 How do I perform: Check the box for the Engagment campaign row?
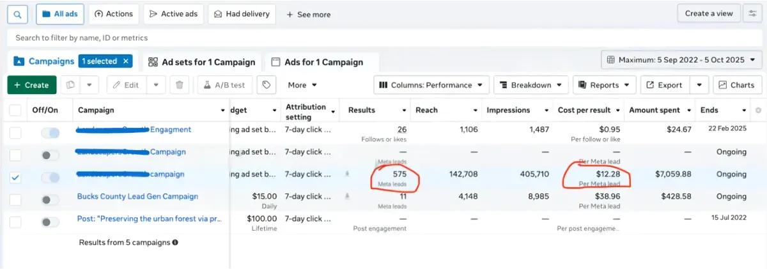(15, 133)
